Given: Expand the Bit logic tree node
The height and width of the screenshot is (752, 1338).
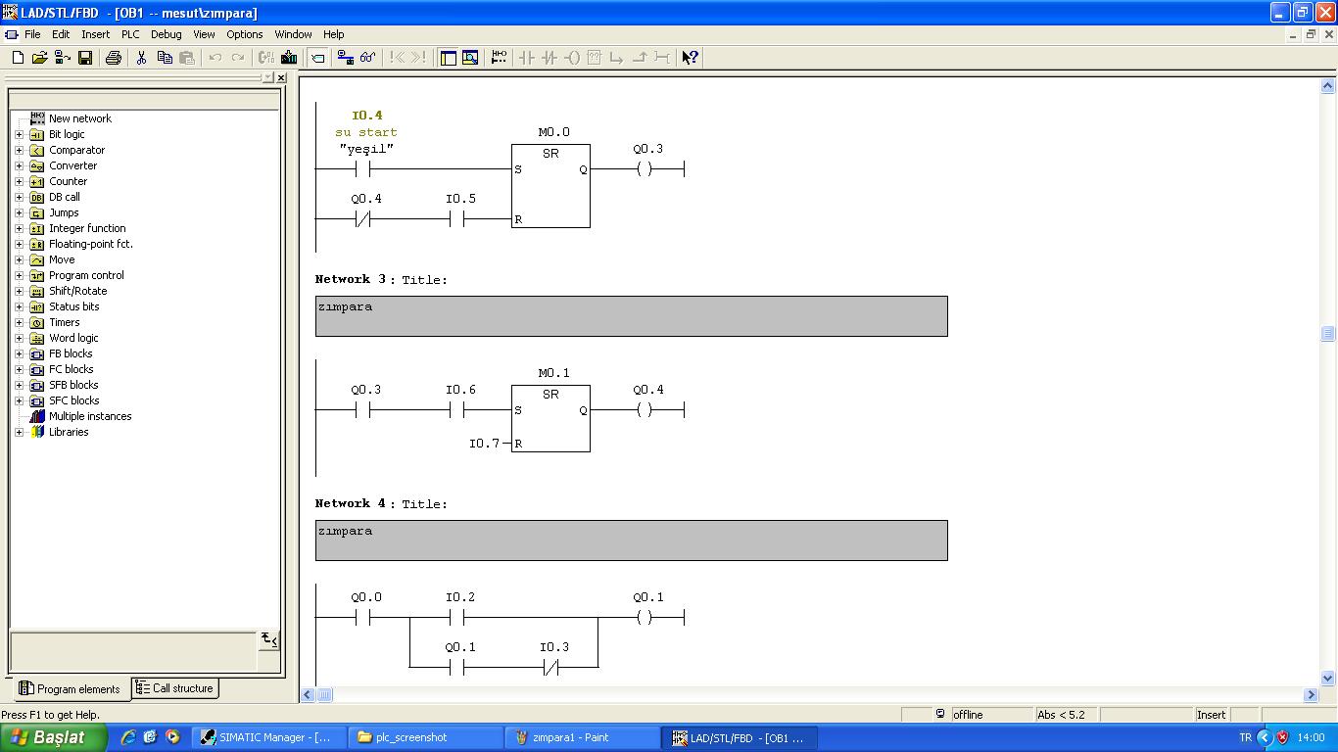Looking at the screenshot, I should coord(19,134).
